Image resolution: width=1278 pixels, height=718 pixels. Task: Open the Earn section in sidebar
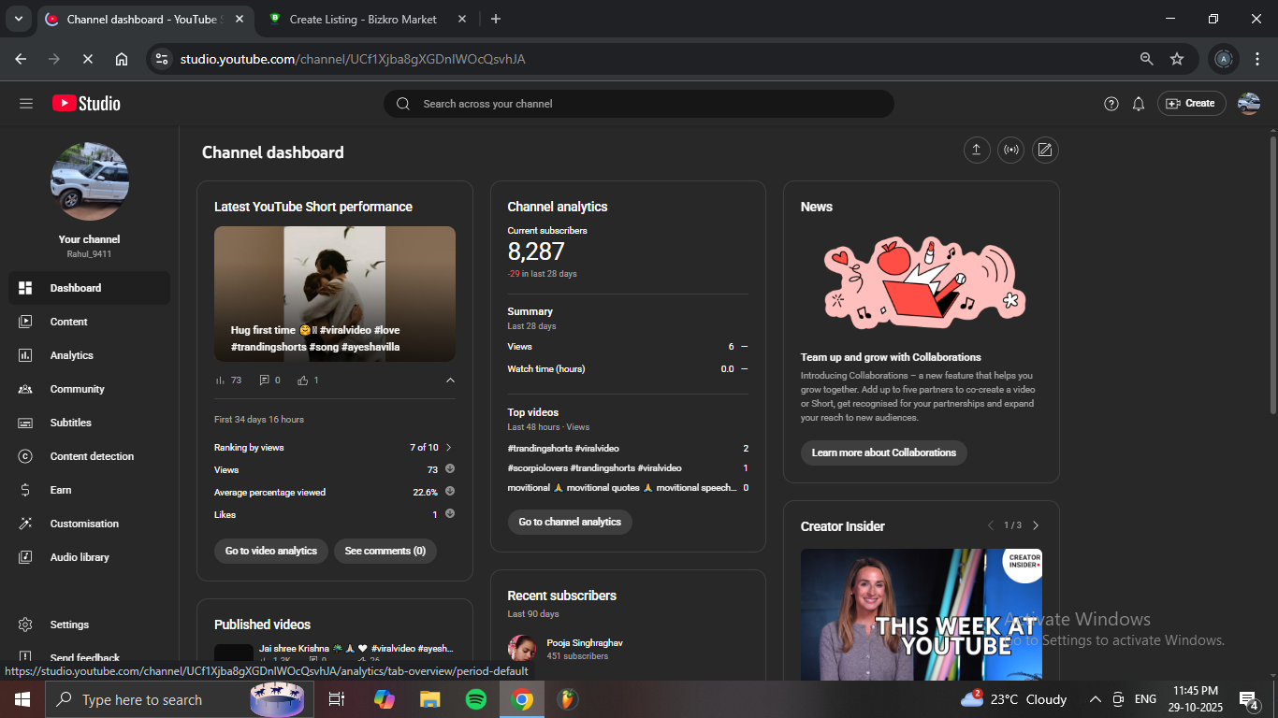tap(61, 490)
